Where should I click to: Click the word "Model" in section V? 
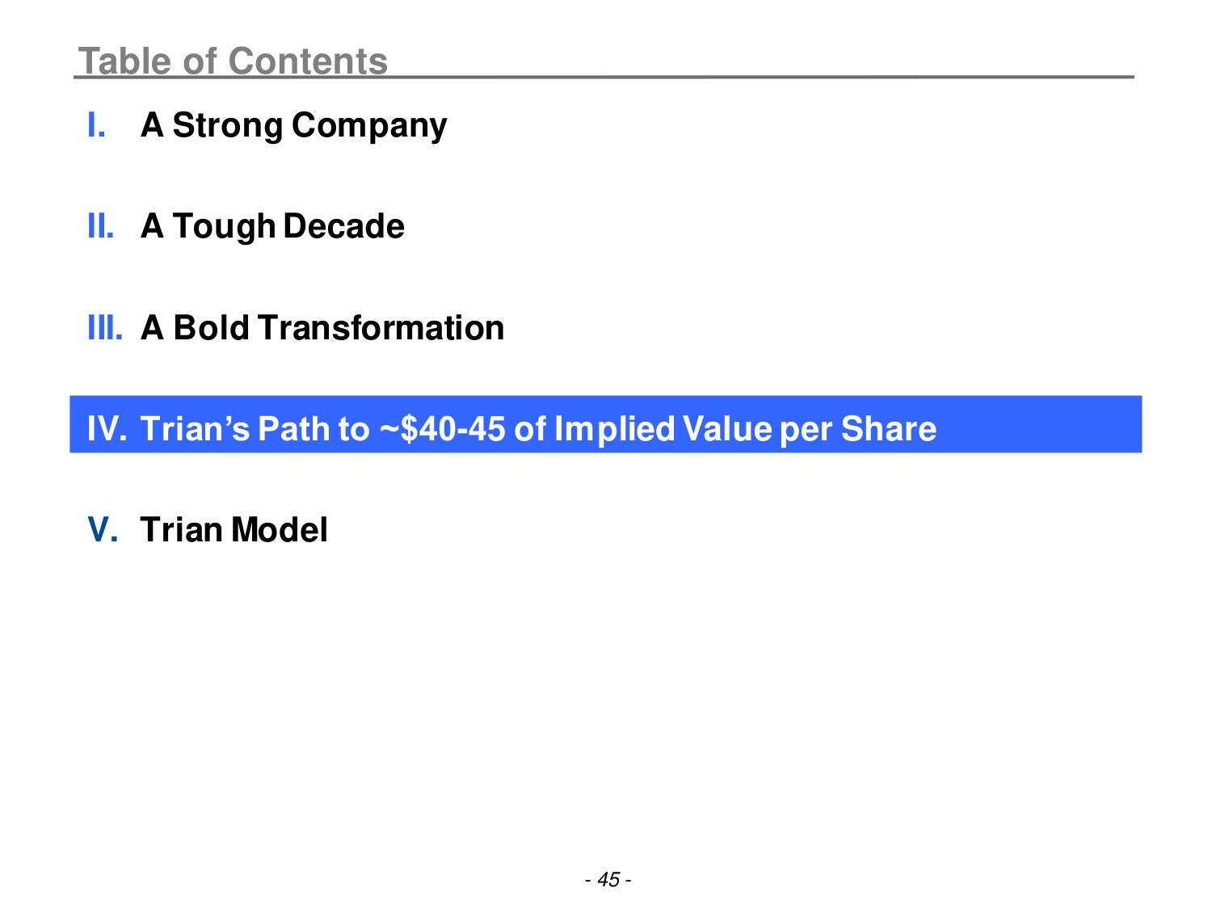pos(279,530)
